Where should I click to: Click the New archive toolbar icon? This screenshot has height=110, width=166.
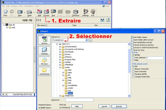pyautogui.click(x=20, y=12)
